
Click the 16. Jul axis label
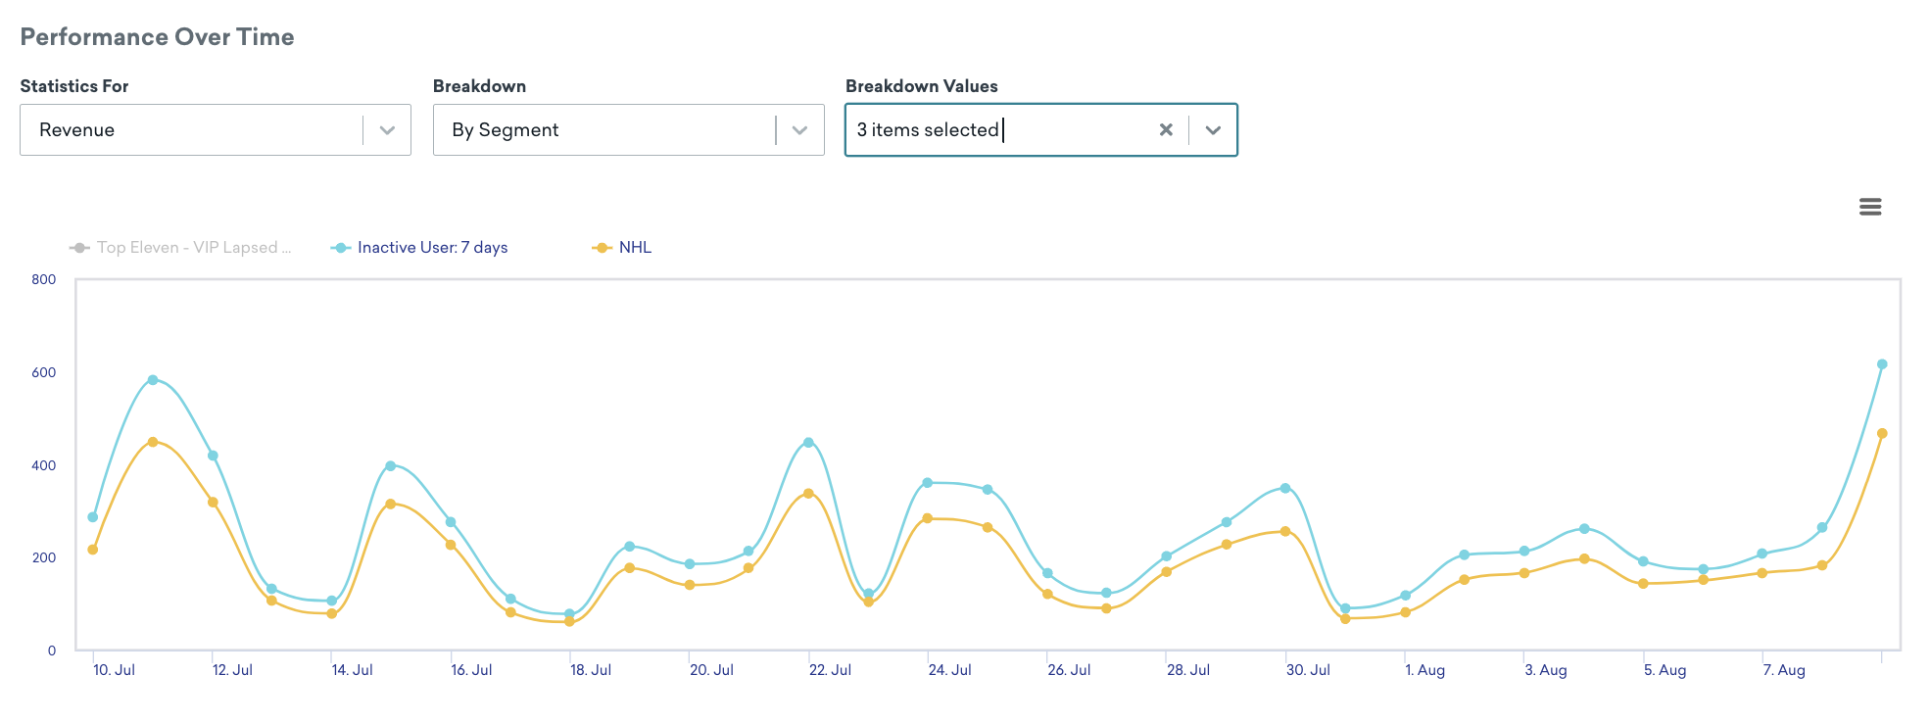pyautogui.click(x=471, y=670)
